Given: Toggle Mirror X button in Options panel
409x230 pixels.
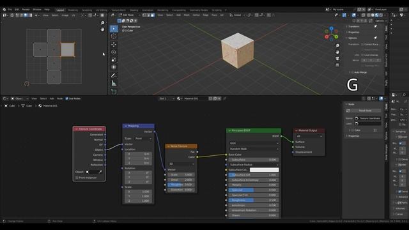Looking at the screenshot, I should (364, 60).
